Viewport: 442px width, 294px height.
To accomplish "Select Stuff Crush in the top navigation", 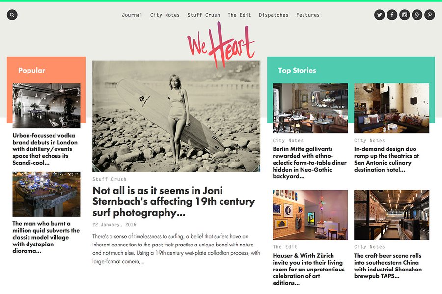I will pos(203,15).
